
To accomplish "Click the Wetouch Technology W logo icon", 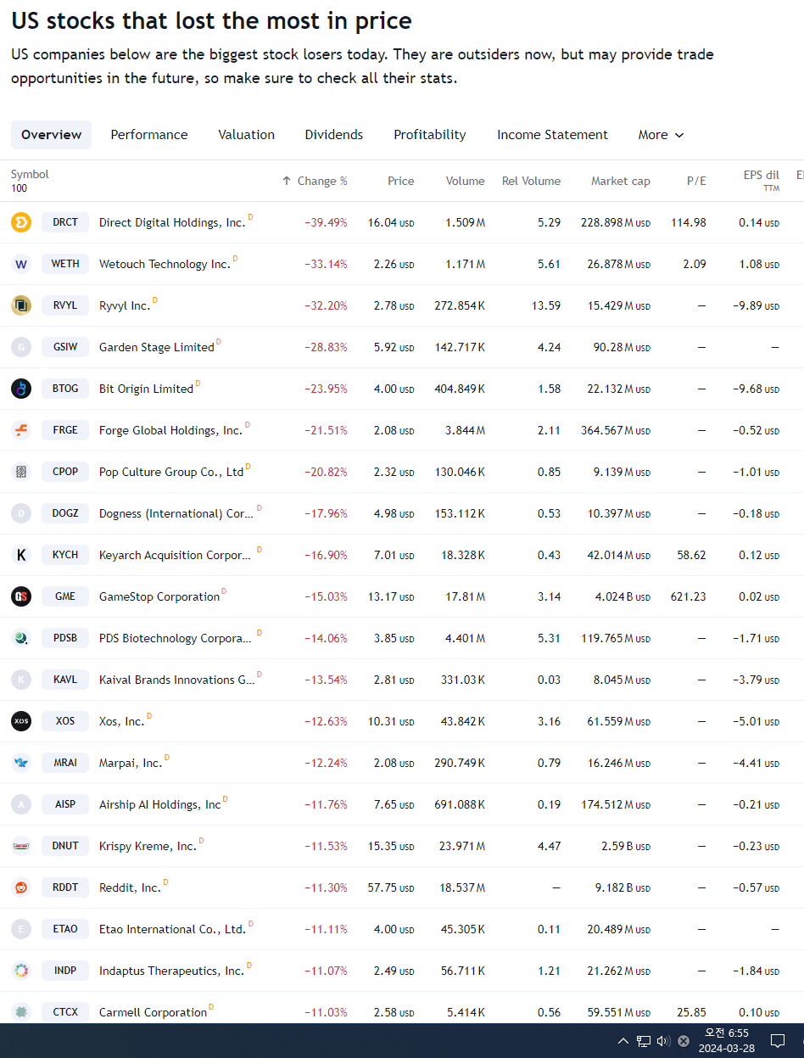I will coord(21,264).
